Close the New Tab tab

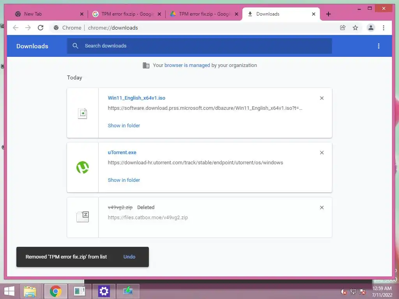click(82, 14)
